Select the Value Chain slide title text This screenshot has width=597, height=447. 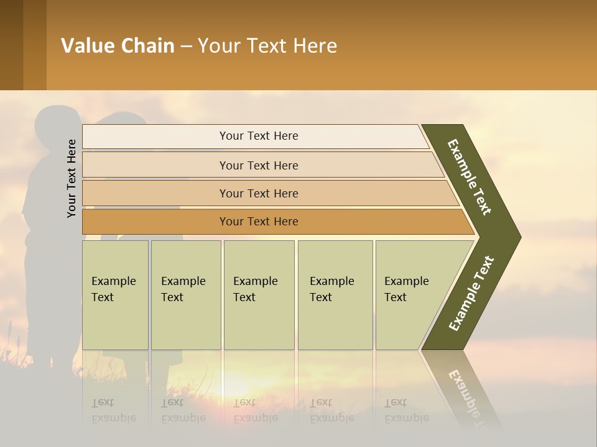coord(199,45)
